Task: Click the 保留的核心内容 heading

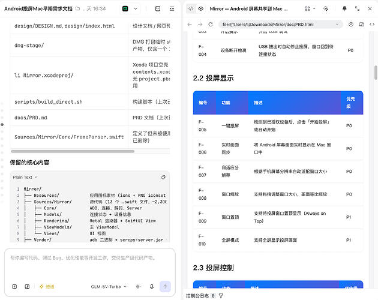Action: click(x=29, y=163)
